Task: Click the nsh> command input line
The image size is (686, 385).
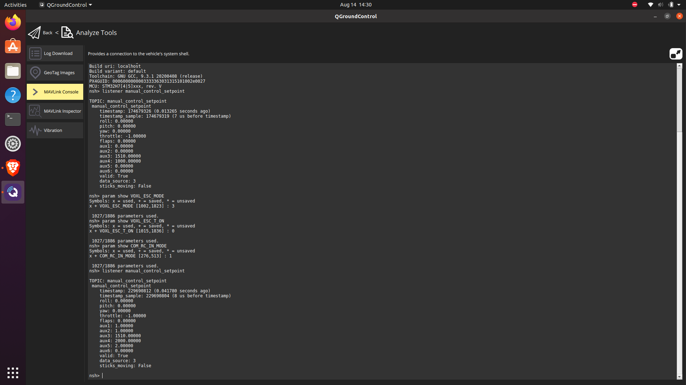Action: tap(382, 376)
